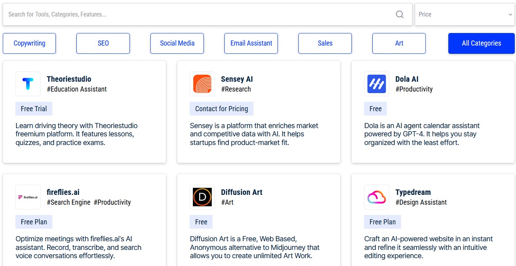The height and width of the screenshot is (266, 516).
Task: Click Typedream's Free Plan badge
Action: (383, 222)
